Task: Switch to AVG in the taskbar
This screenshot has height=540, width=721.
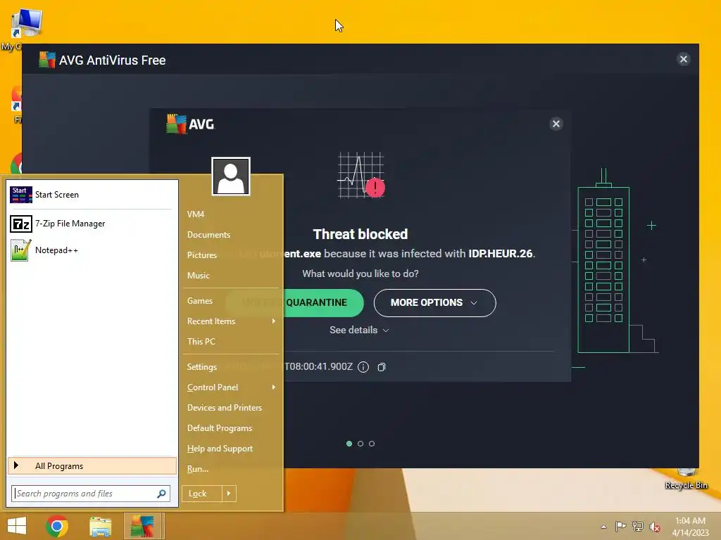Action: 142,526
